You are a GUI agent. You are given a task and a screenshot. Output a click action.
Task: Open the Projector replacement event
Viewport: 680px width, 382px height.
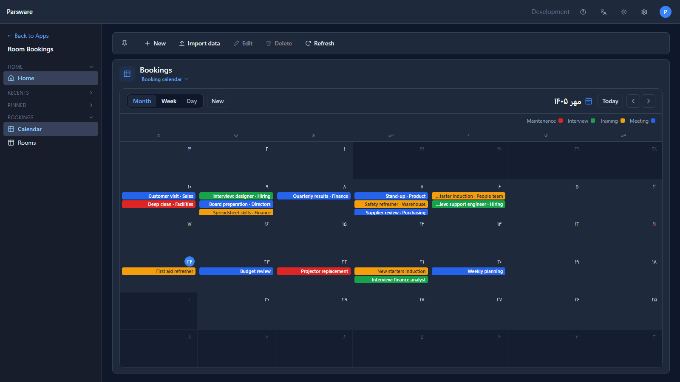point(314,271)
